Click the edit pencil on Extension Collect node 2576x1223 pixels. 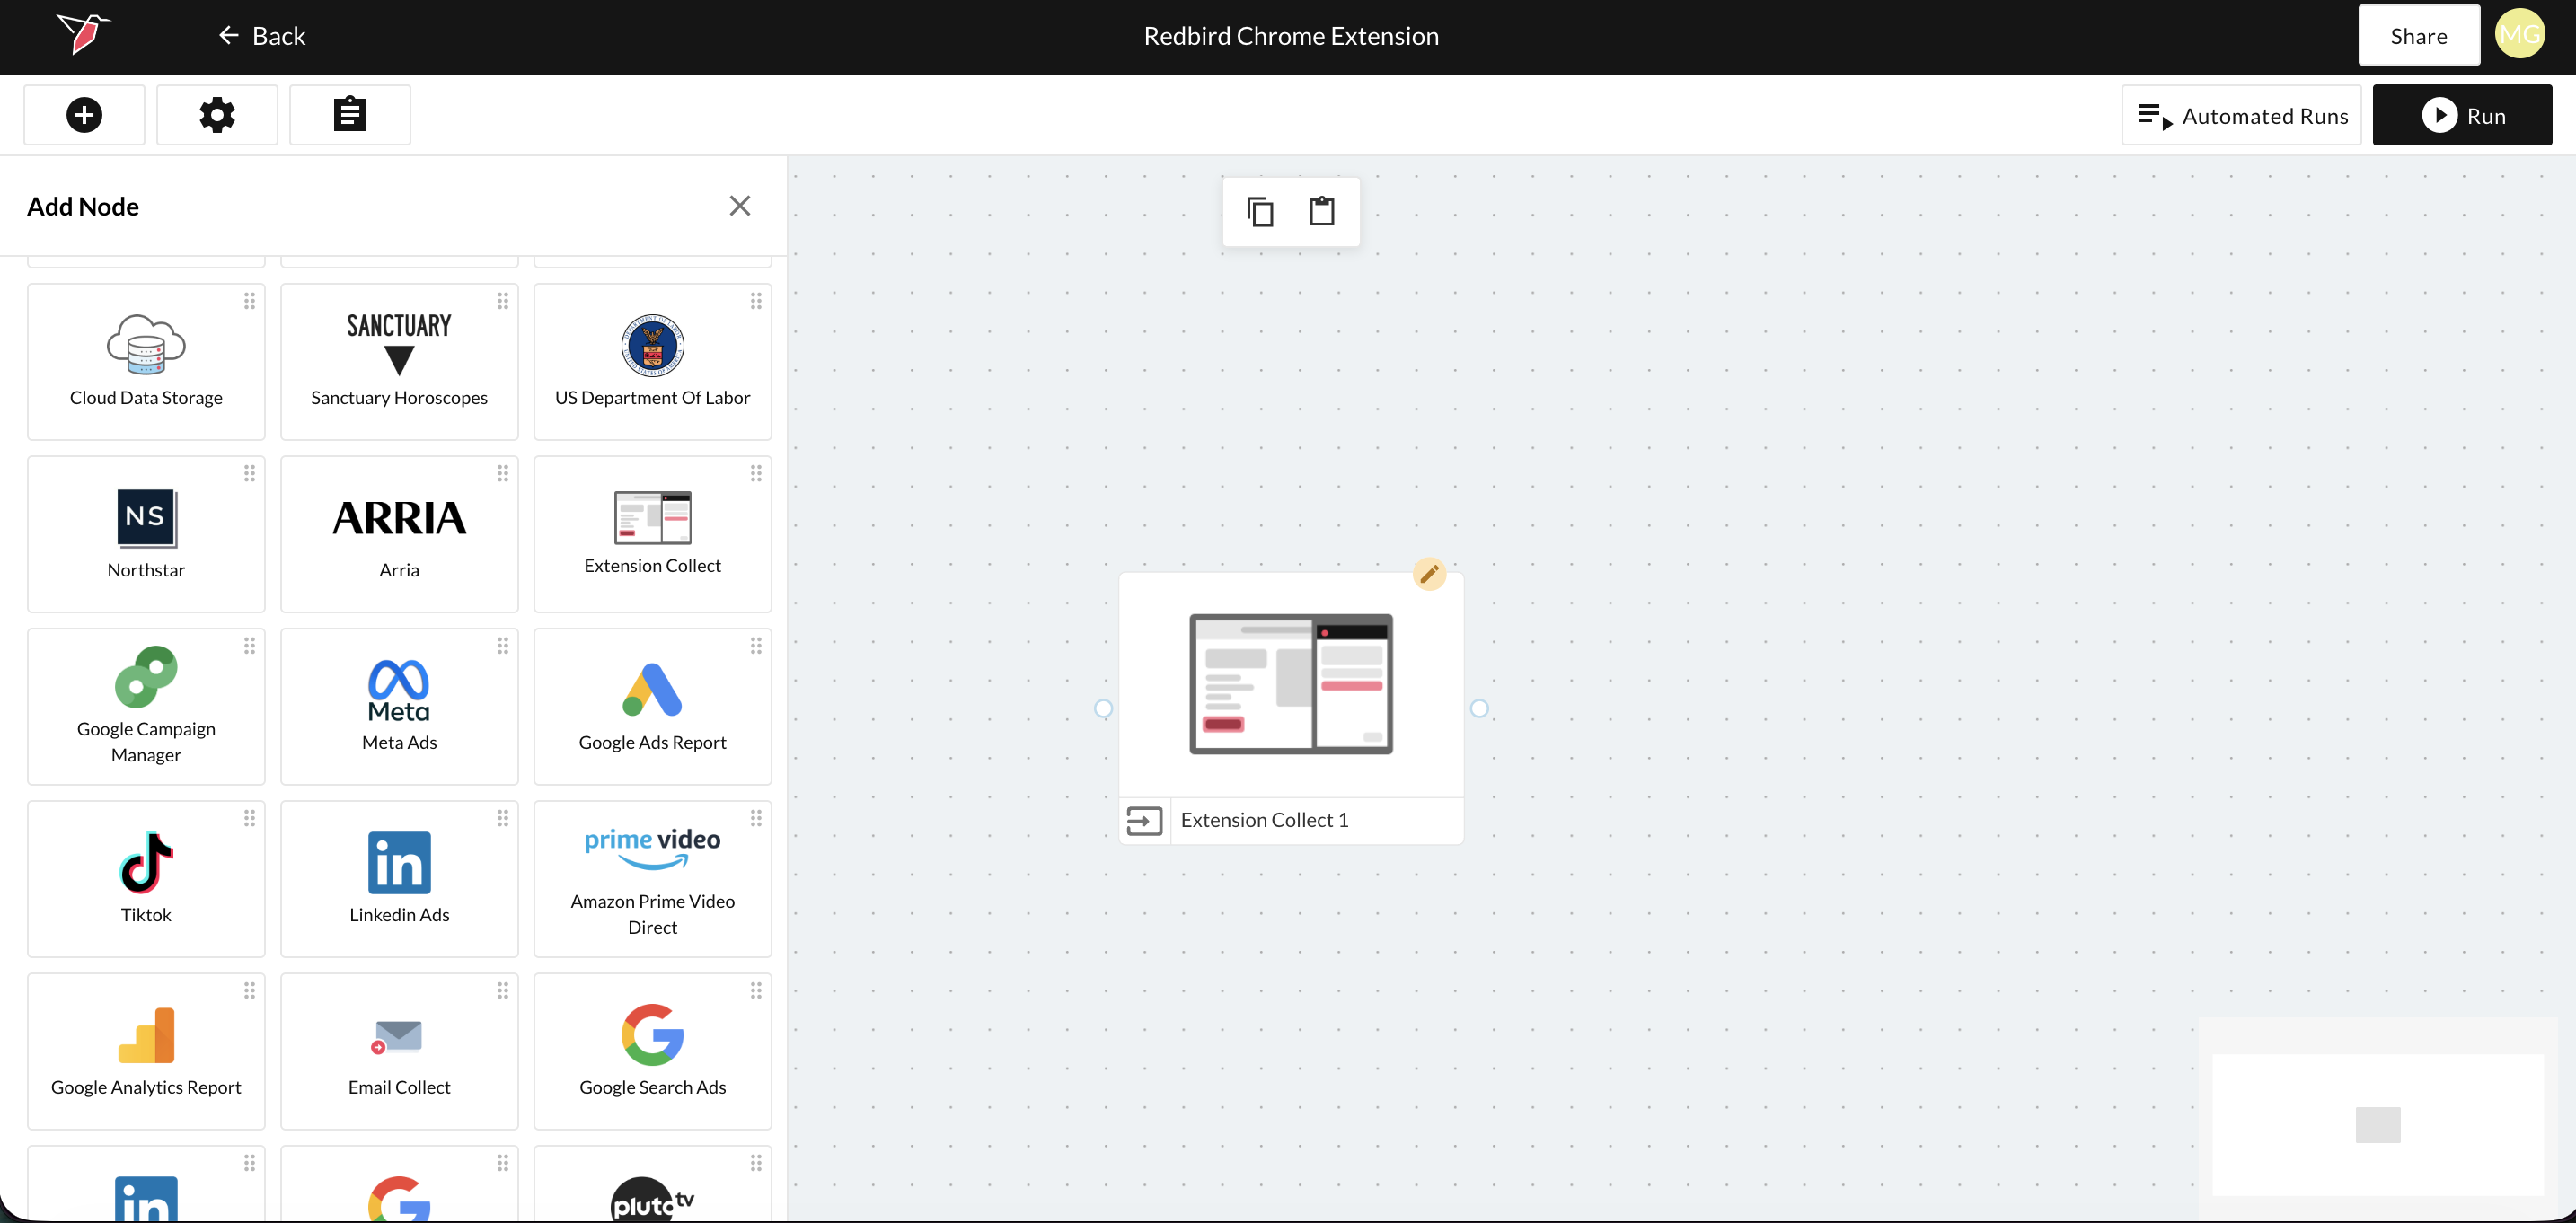[1429, 574]
